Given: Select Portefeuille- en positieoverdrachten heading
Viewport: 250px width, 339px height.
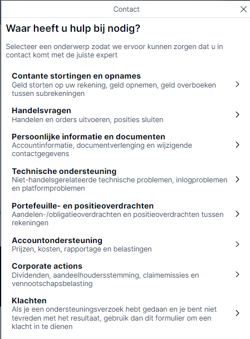Looking at the screenshot, I should point(83,206).
